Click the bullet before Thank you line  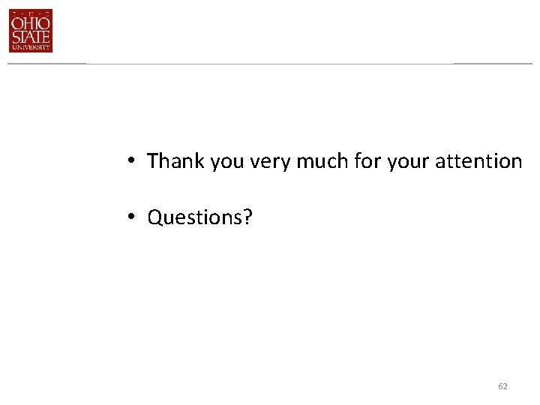coord(130,160)
